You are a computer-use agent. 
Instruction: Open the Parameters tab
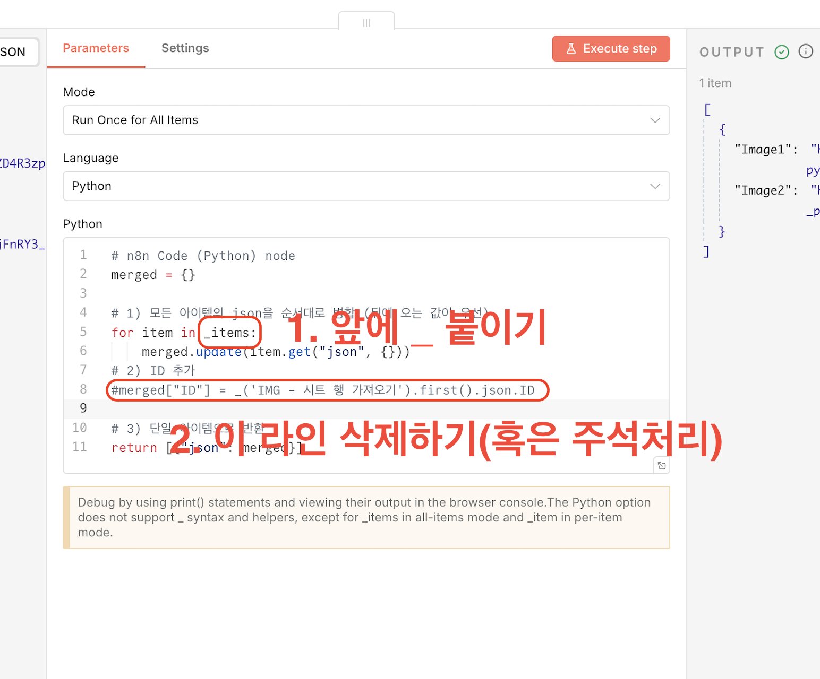coord(96,48)
